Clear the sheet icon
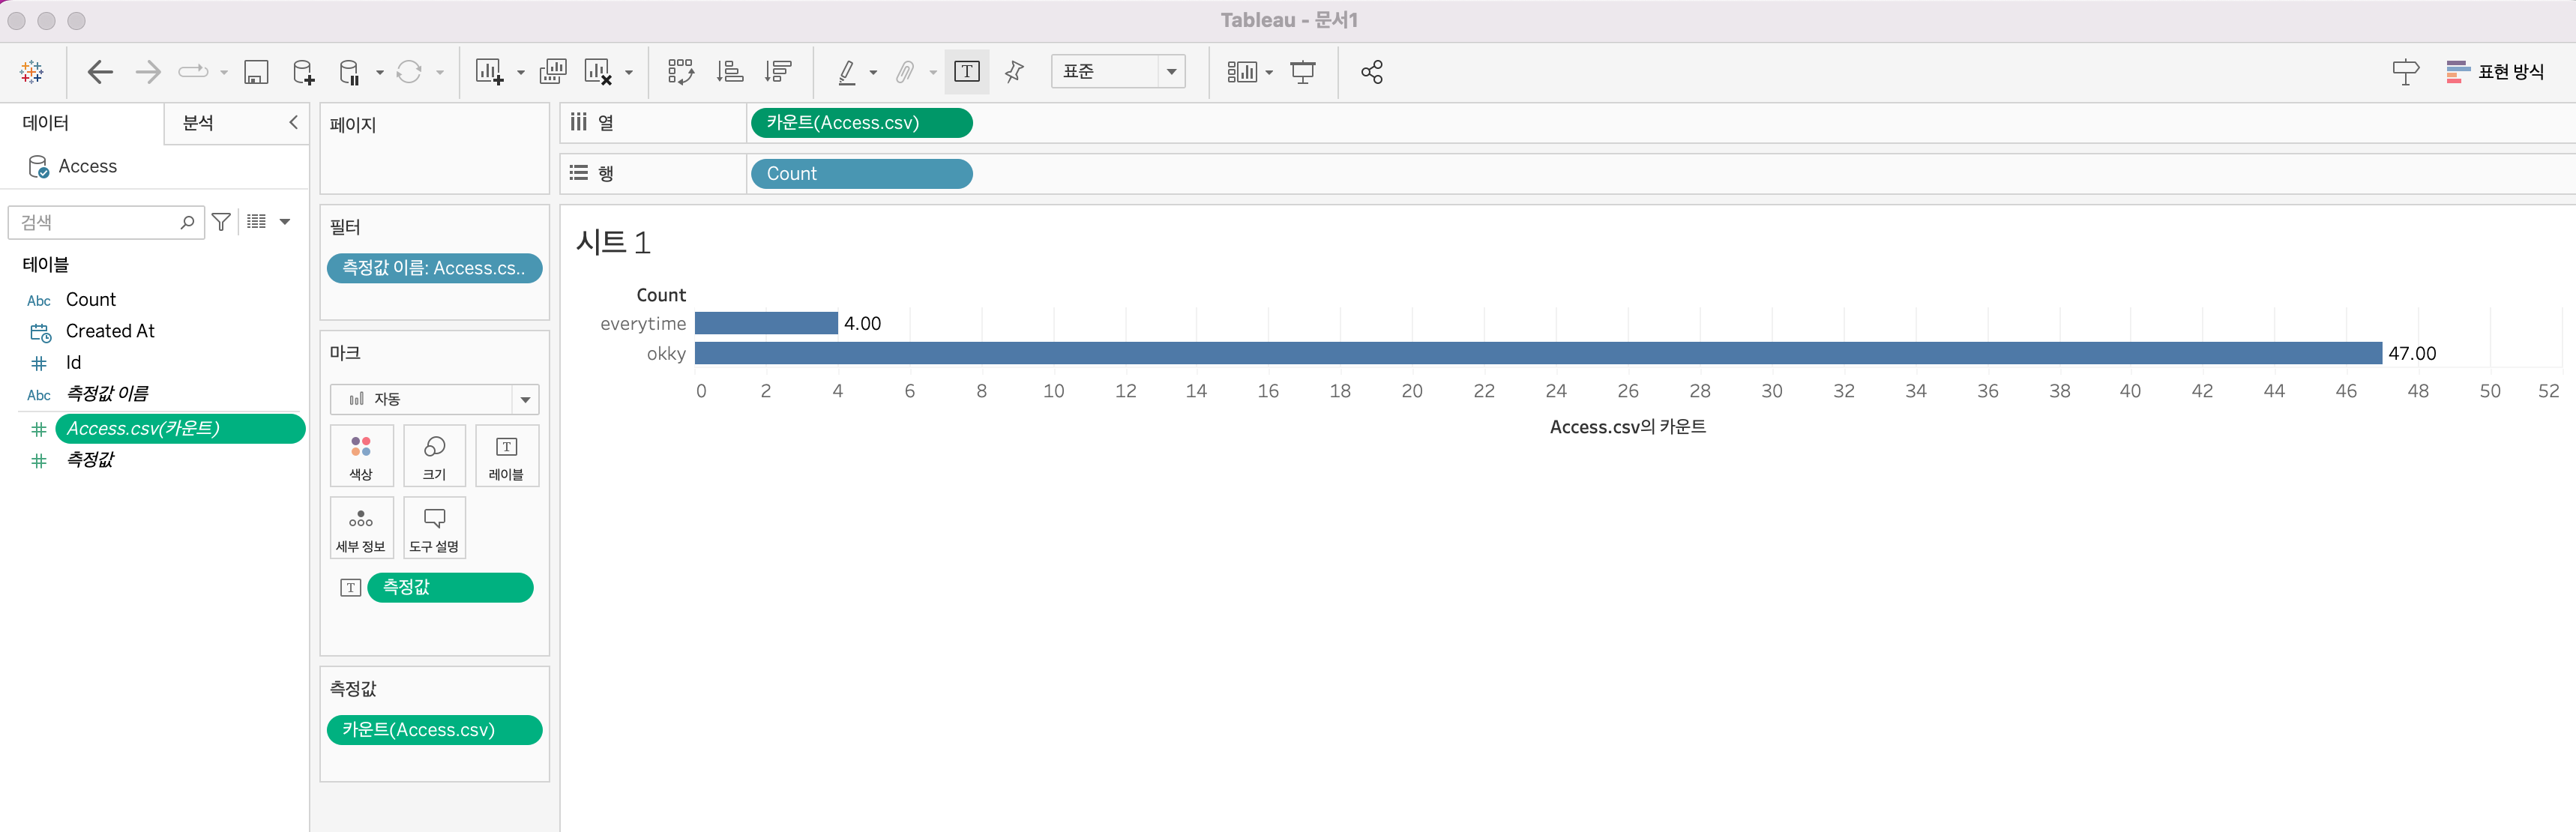 click(x=598, y=71)
